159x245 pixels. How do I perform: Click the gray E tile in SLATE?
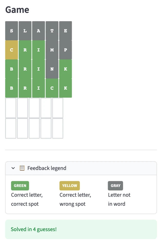coord(65,31)
